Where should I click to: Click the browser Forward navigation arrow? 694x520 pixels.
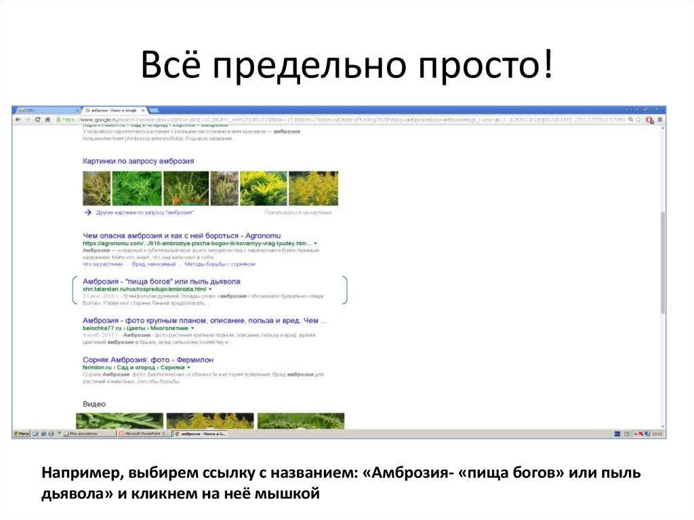28,119
